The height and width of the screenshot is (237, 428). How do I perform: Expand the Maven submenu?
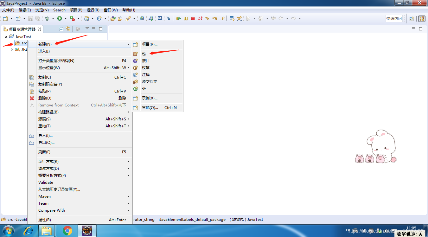click(80, 196)
